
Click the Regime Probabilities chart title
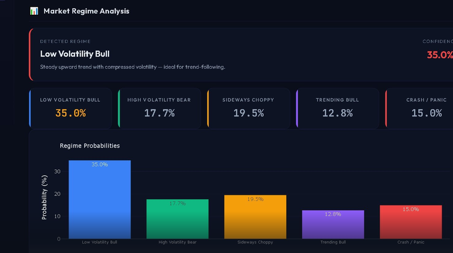click(x=90, y=145)
